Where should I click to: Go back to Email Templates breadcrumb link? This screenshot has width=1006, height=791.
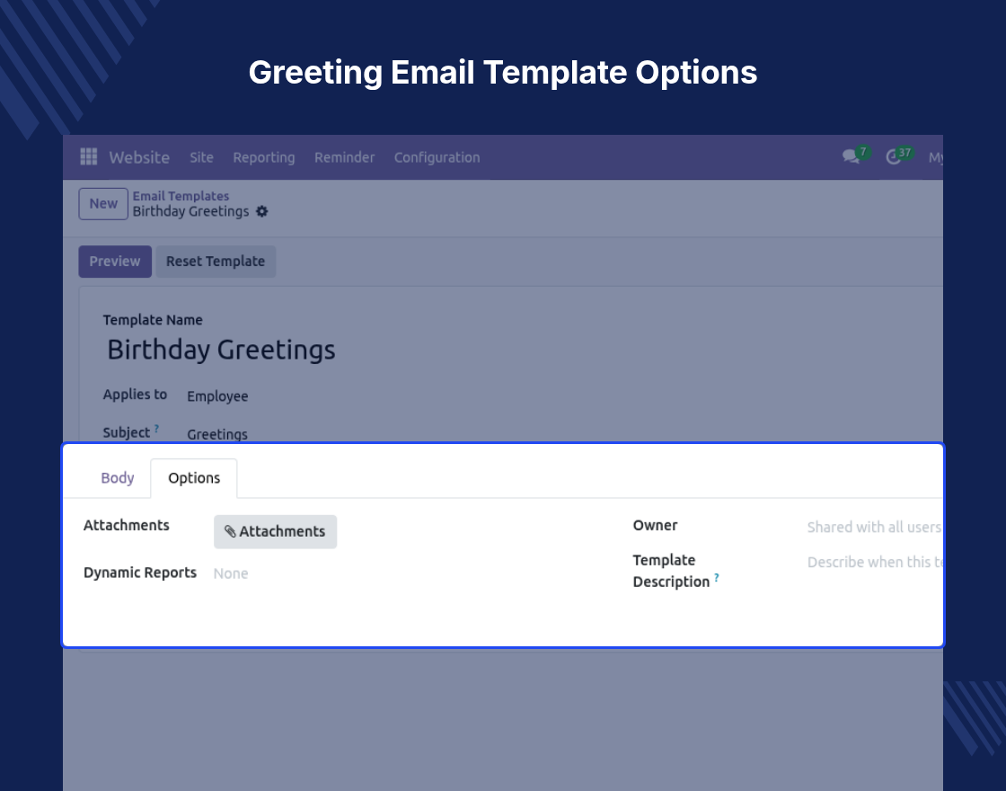click(181, 196)
